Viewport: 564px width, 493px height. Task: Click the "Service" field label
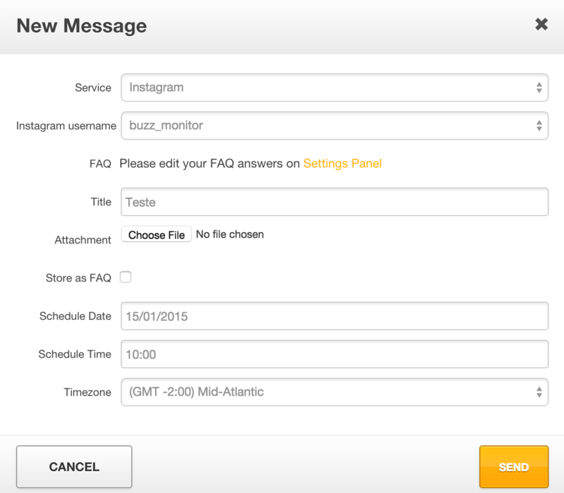tap(93, 87)
